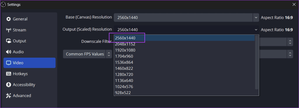Click the Output monitor icon

point(8,41)
